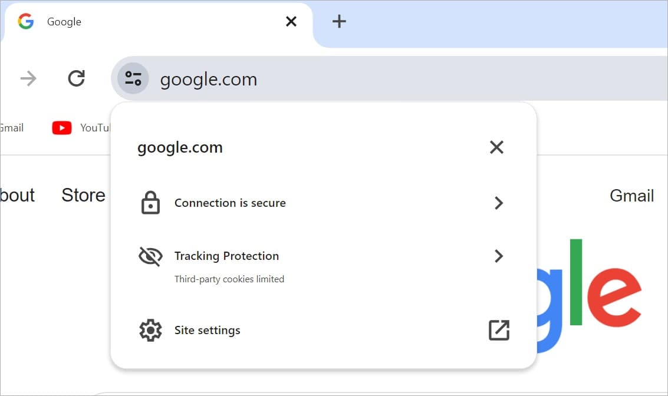Viewport: 668px width, 396px height.
Task: Open a new browser tab
Action: tap(339, 21)
